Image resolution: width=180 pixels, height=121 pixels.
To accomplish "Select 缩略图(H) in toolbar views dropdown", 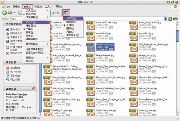I will [x=73, y=22].
